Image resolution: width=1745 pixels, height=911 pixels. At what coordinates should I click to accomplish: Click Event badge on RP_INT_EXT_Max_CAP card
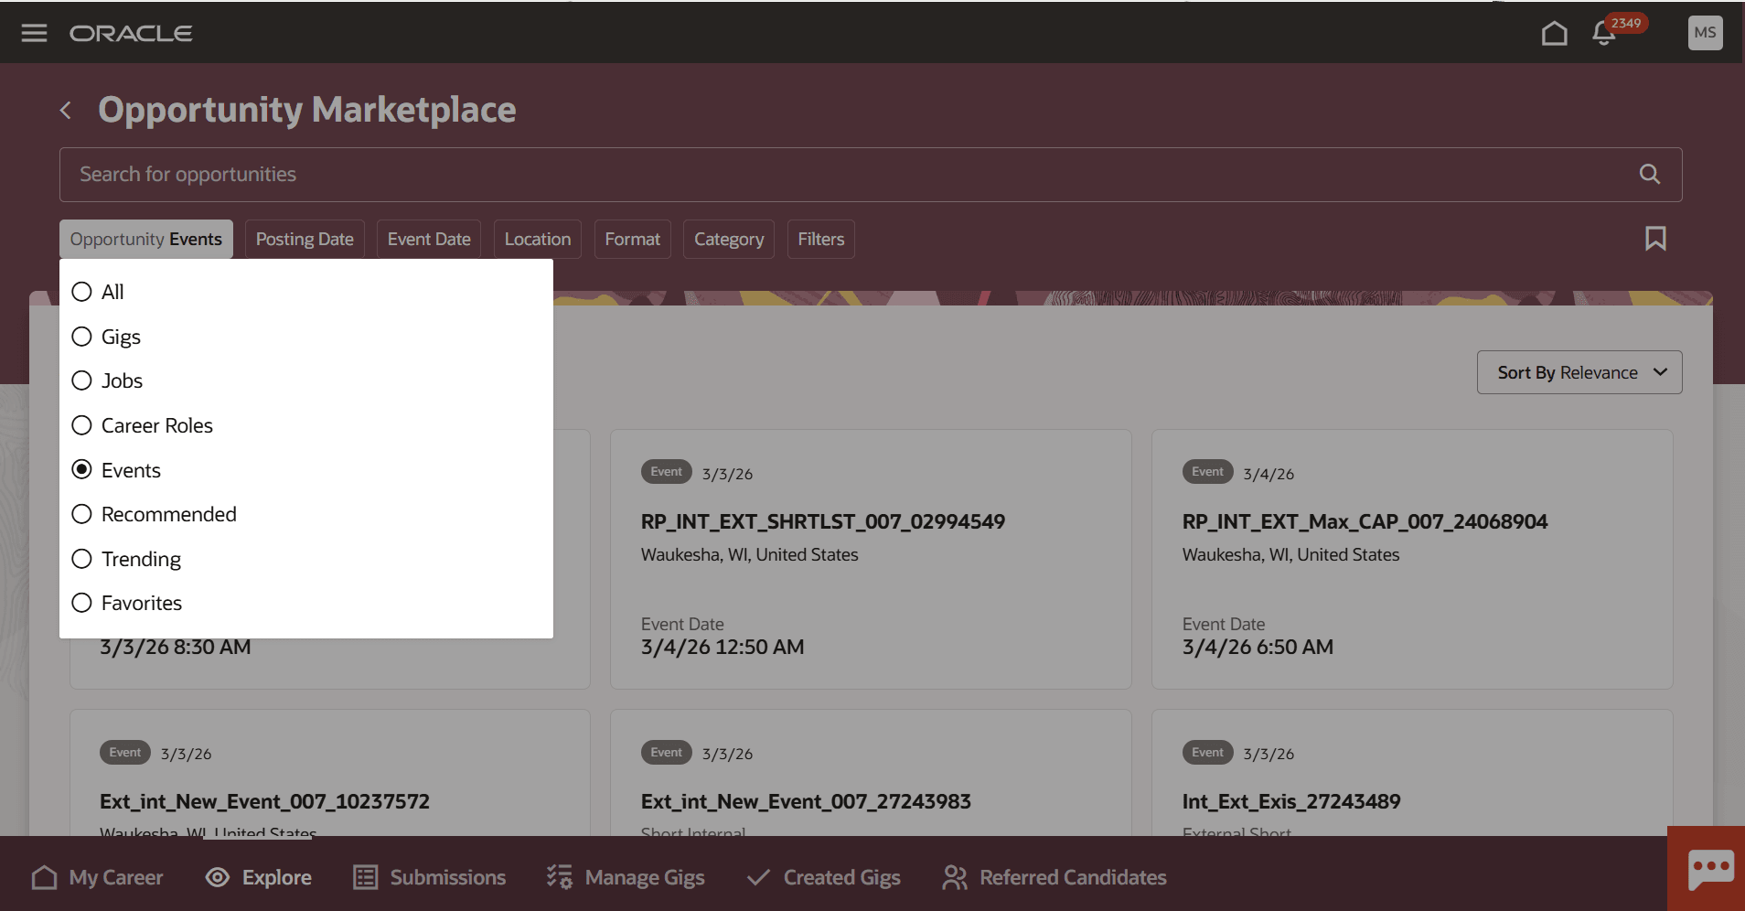(x=1208, y=472)
